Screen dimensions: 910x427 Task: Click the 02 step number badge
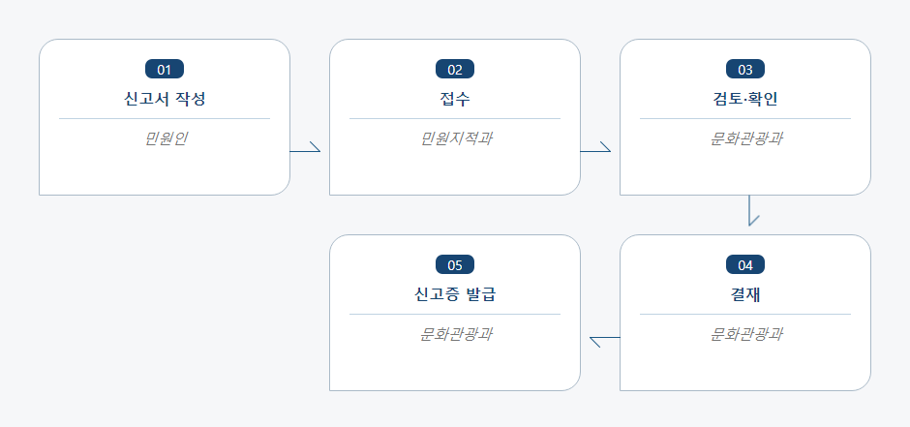pos(455,69)
